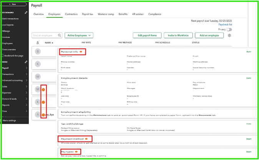The width and height of the screenshot is (259, 160).
Task: Click the Bookmark this page icon
Action: pyautogui.click(x=2, y=56)
